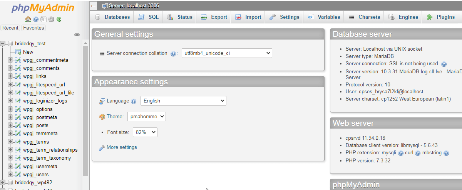Open phpMyAdmin documentation help icon in sidebar
Screen dimensions: 462x190
[36, 19]
